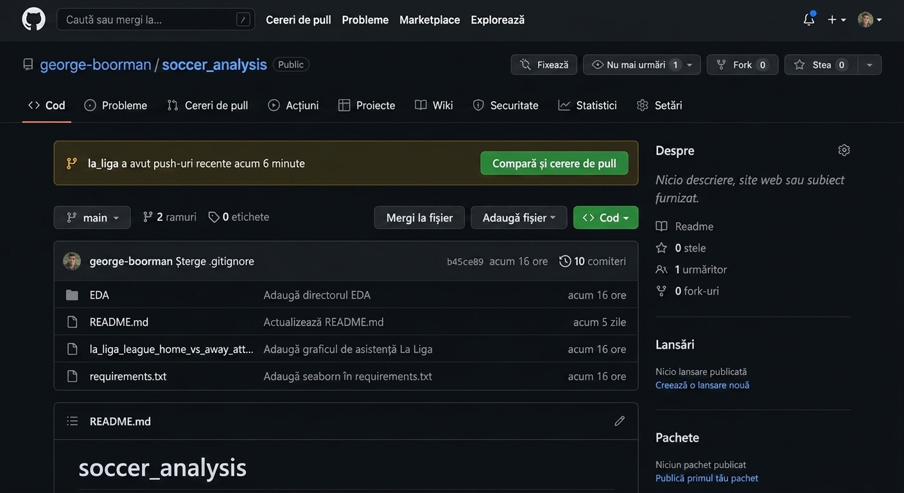Open Explorează in top navigation
Image resolution: width=904 pixels, height=493 pixels.
498,20
